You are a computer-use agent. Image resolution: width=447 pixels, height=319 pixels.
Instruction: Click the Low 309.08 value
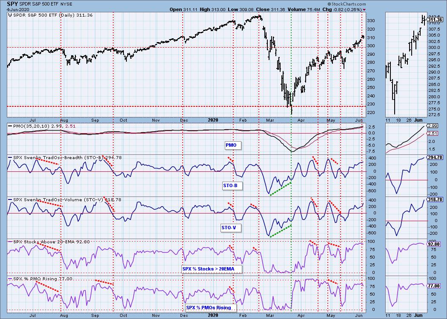240,9
